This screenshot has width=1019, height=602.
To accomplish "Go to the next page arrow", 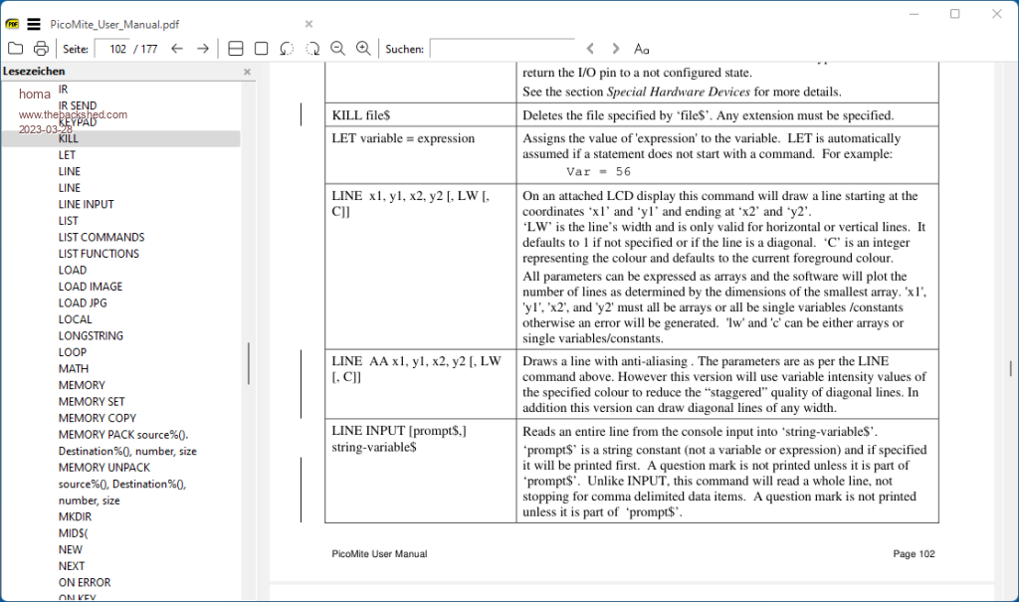I will [x=203, y=48].
